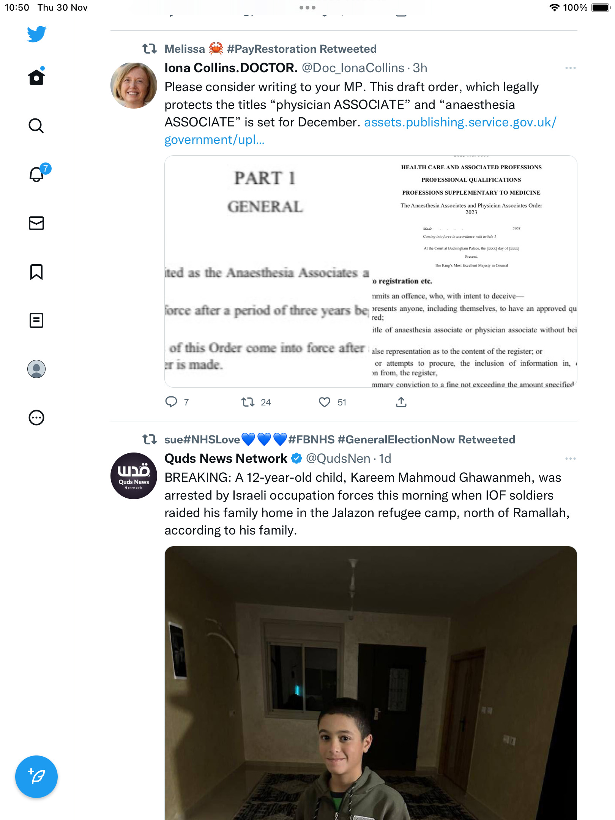Open Bookmarks in sidebar
Screen dimensions: 615x820
point(36,272)
